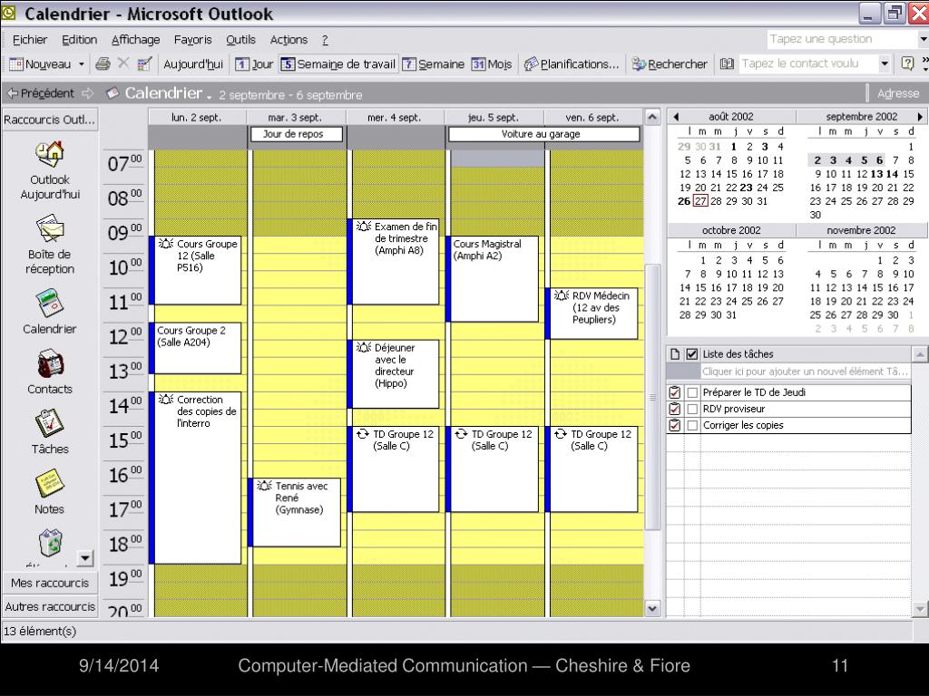Viewport: 929px width, 696px height.
Task: Click task list scrollbar down arrow
Action: (x=920, y=608)
